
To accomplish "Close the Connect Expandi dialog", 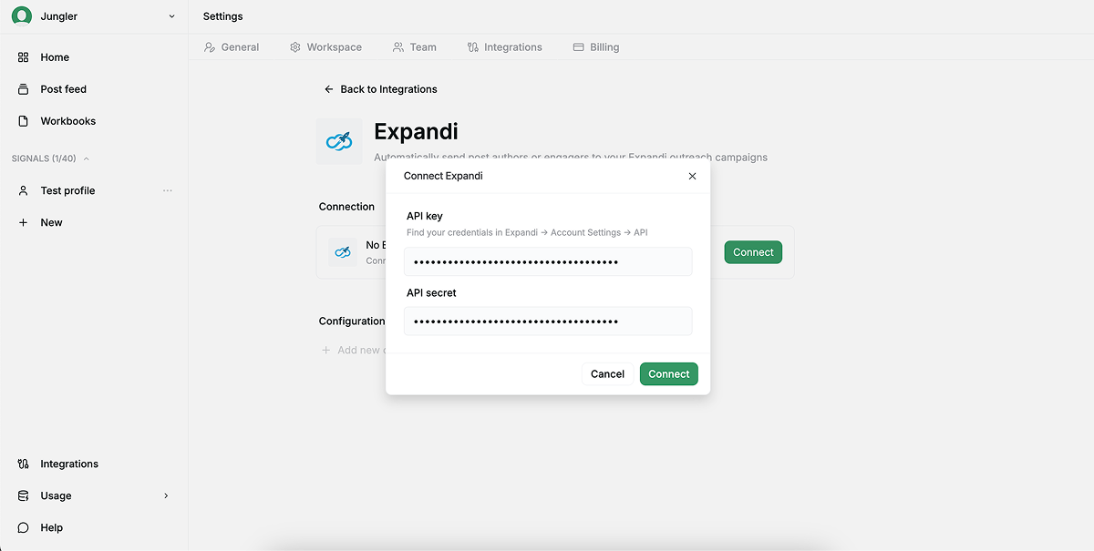I will click(x=692, y=176).
